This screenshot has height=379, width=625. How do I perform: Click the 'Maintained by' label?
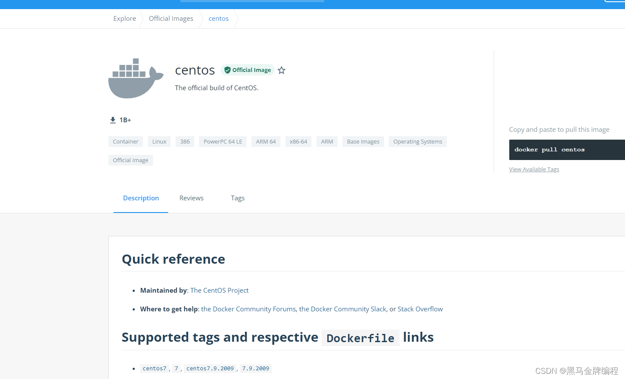[163, 291]
